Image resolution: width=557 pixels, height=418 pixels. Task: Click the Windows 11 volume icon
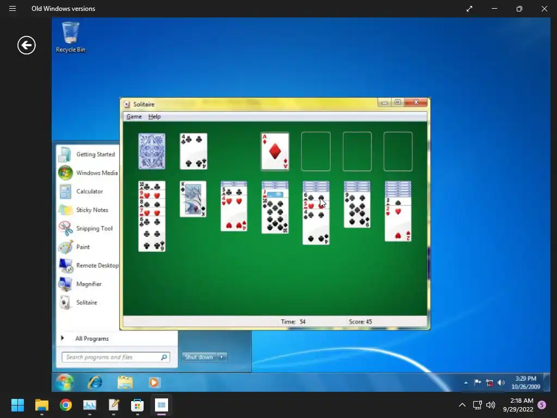coord(491,405)
